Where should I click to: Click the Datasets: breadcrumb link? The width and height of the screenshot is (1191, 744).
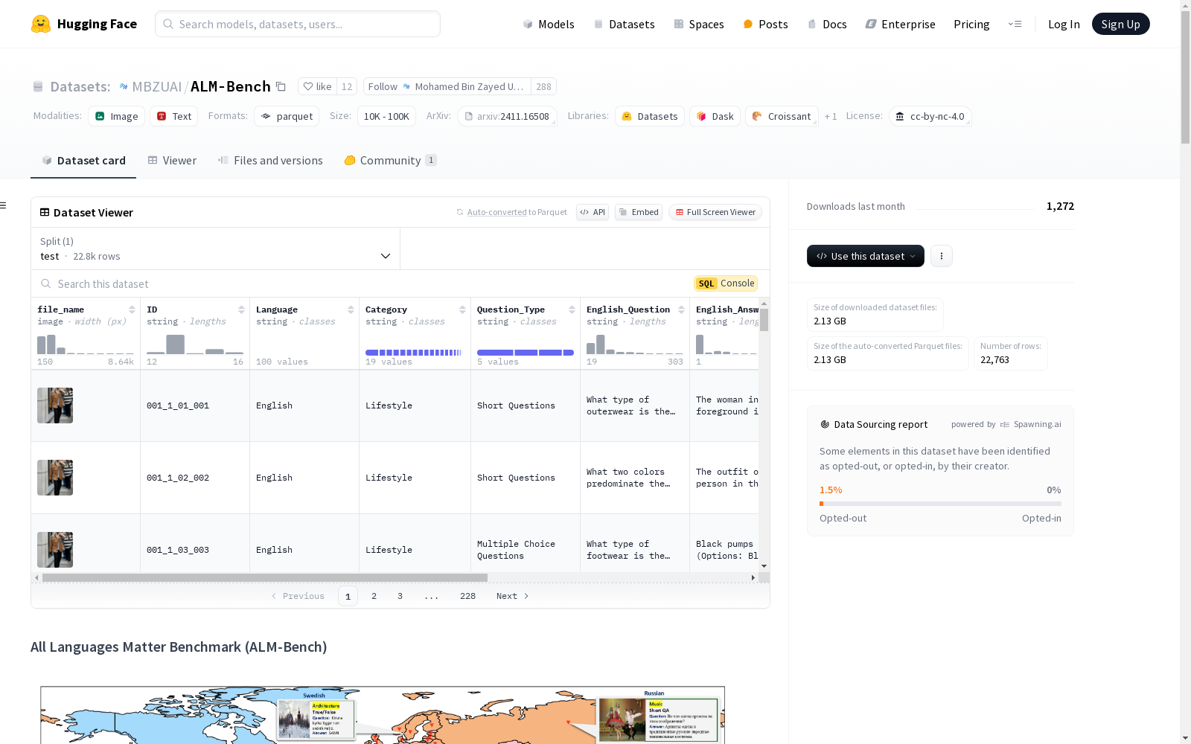click(80, 86)
